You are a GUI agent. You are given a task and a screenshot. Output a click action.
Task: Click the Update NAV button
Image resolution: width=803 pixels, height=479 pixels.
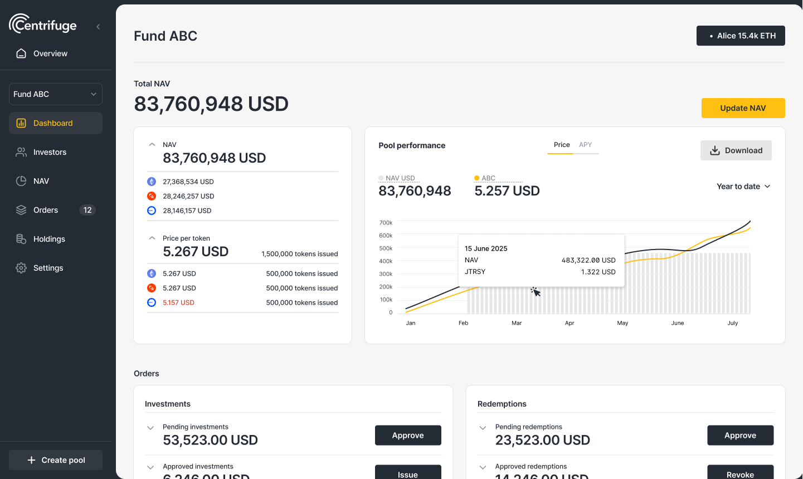[743, 108]
